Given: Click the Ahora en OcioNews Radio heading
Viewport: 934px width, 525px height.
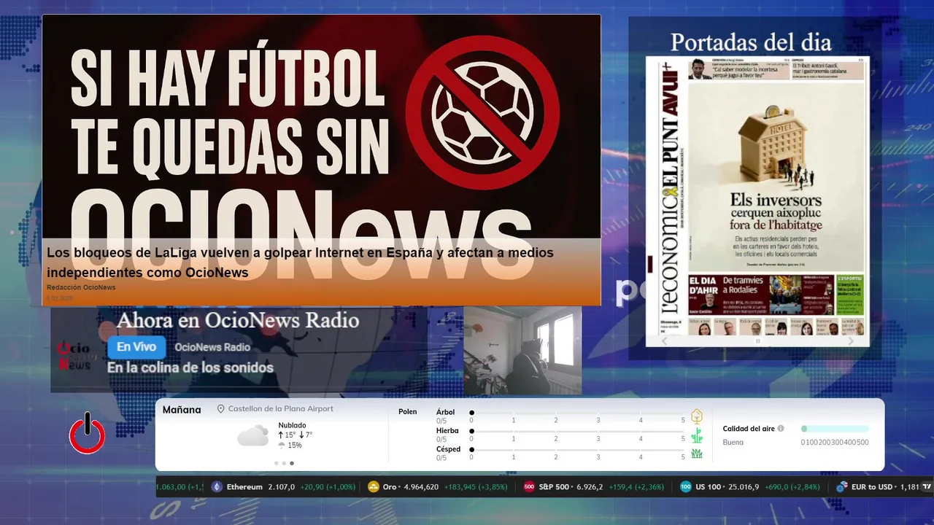Looking at the screenshot, I should click(x=238, y=320).
